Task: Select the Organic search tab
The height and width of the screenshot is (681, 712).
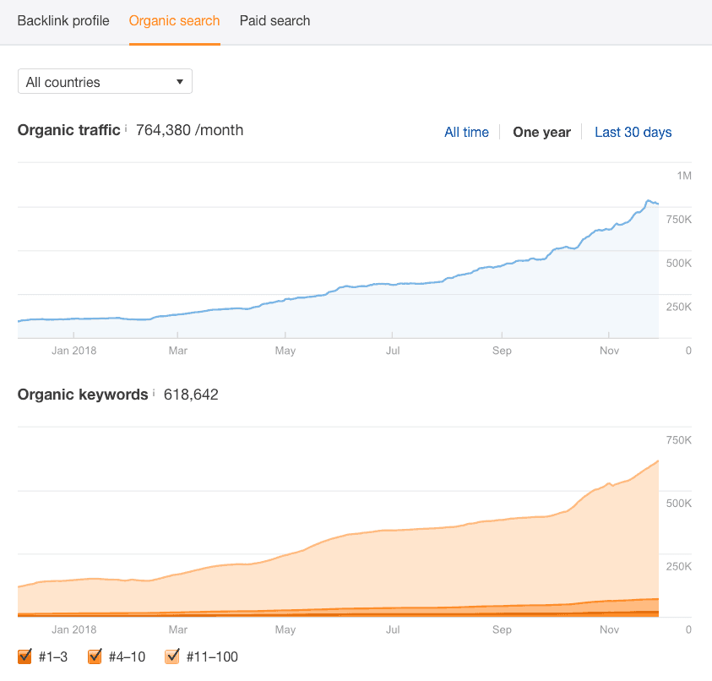Action: tap(174, 21)
